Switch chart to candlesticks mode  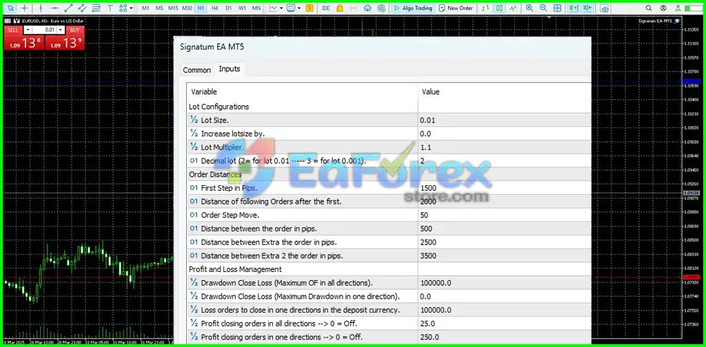(x=499, y=8)
